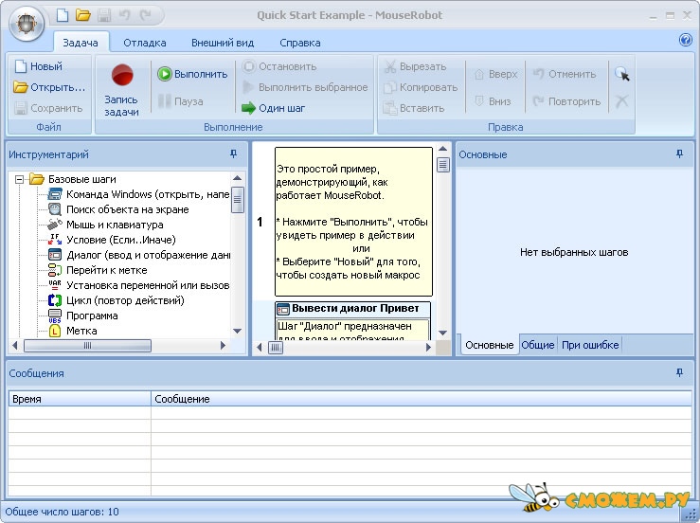
Task: Switch to the Общие tab
Action: pos(537,345)
